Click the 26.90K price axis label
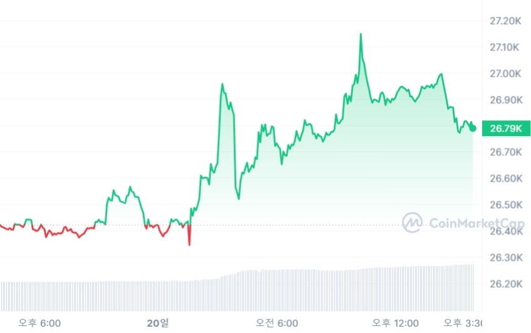This screenshot has width=531, height=333. [x=505, y=100]
